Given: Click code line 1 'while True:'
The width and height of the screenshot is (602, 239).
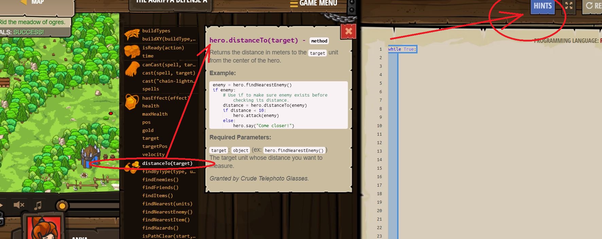Looking at the screenshot, I should tap(402, 49).
